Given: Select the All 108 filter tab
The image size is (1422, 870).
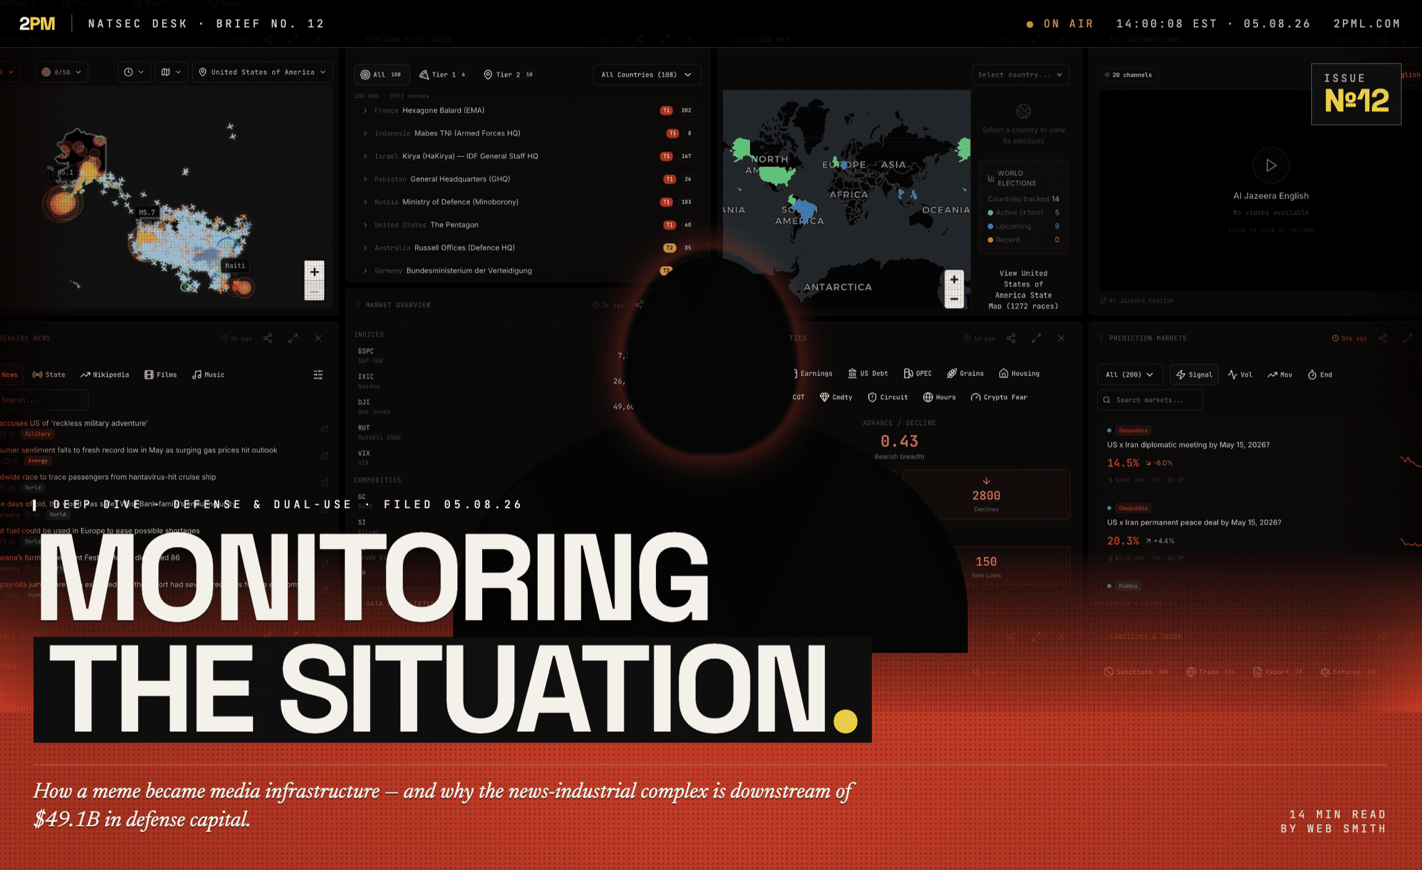Looking at the screenshot, I should coord(381,74).
